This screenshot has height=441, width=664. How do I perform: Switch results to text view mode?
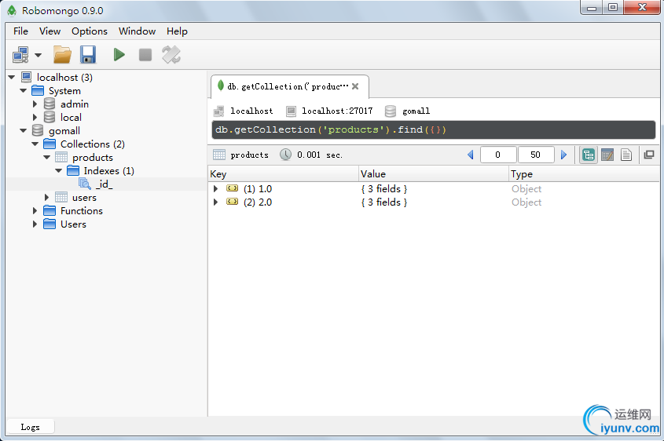point(625,155)
